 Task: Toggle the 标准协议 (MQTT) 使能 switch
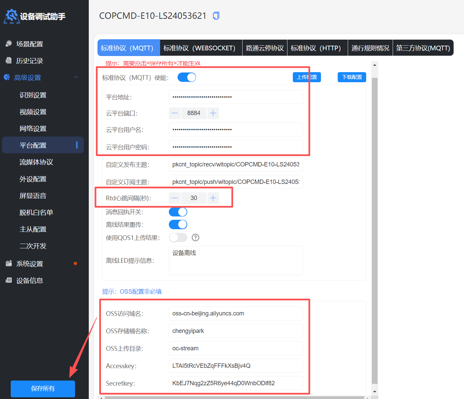pos(187,77)
